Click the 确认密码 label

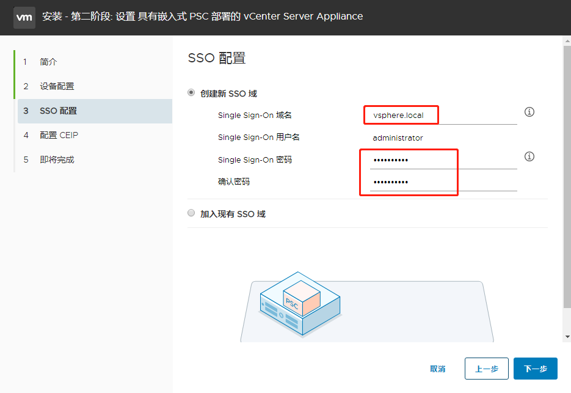coord(234,182)
